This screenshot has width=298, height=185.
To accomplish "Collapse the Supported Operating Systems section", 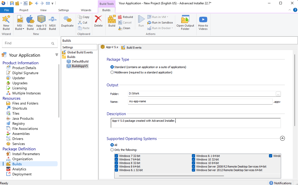I will (x=282, y=138).
